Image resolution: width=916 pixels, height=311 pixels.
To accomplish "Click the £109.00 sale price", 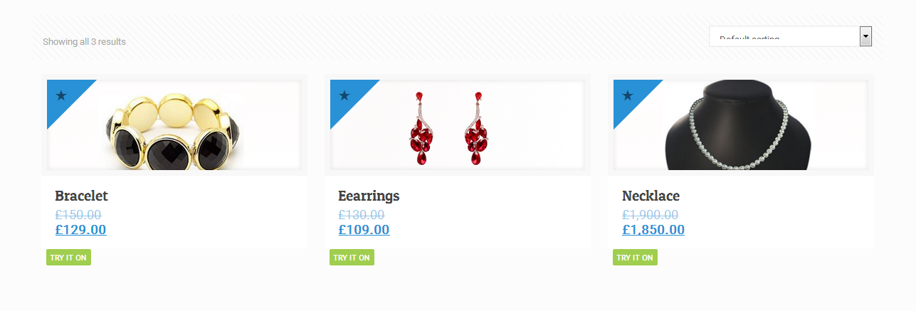I will 364,230.
